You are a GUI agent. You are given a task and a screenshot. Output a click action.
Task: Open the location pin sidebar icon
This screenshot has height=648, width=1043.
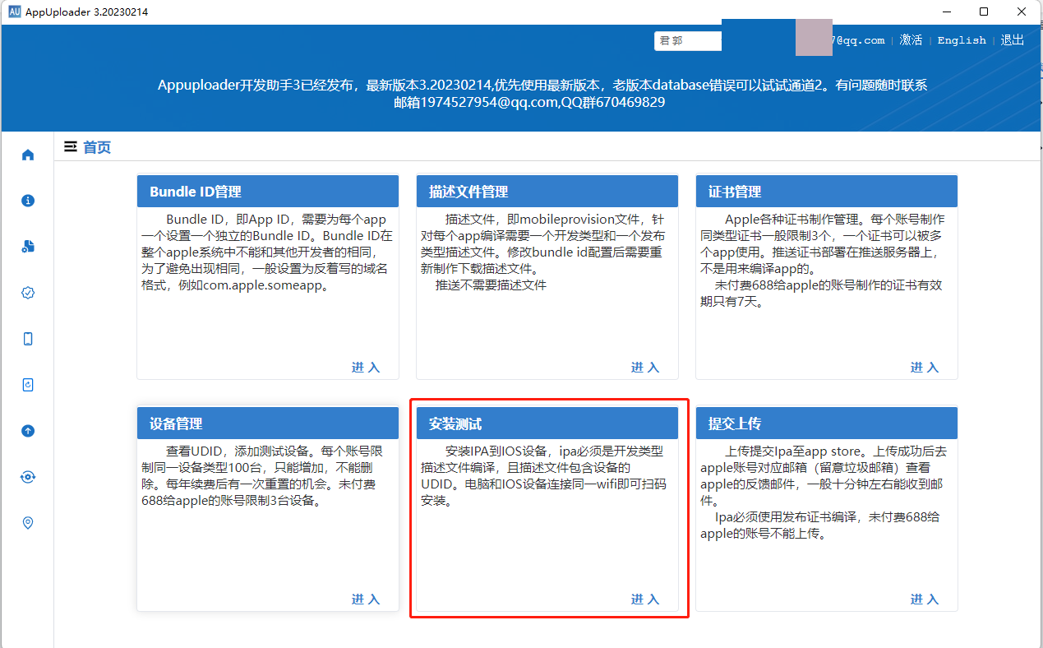coord(28,523)
